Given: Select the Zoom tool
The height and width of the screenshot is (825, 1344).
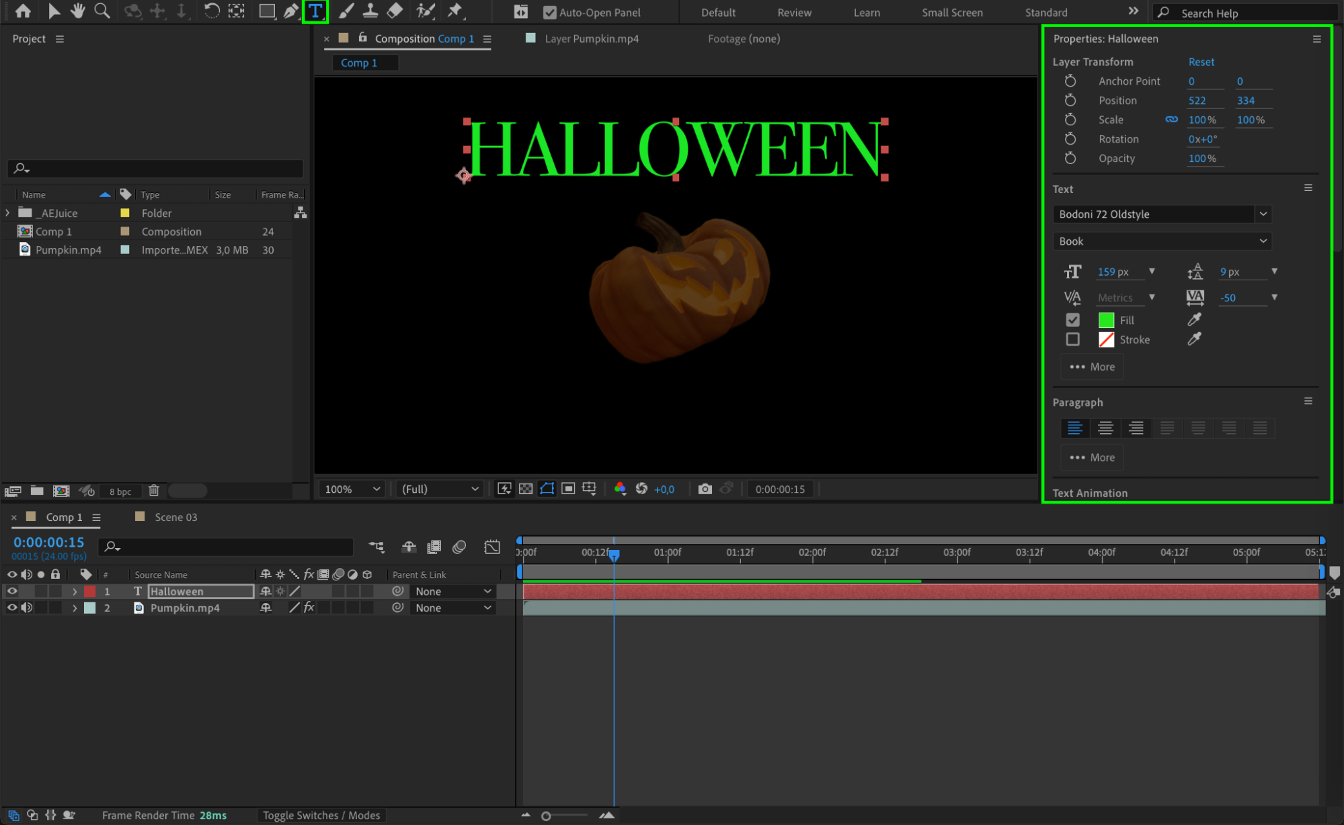Looking at the screenshot, I should point(102,11).
